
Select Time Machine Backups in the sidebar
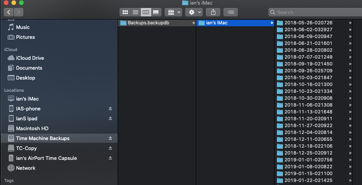tap(59, 138)
